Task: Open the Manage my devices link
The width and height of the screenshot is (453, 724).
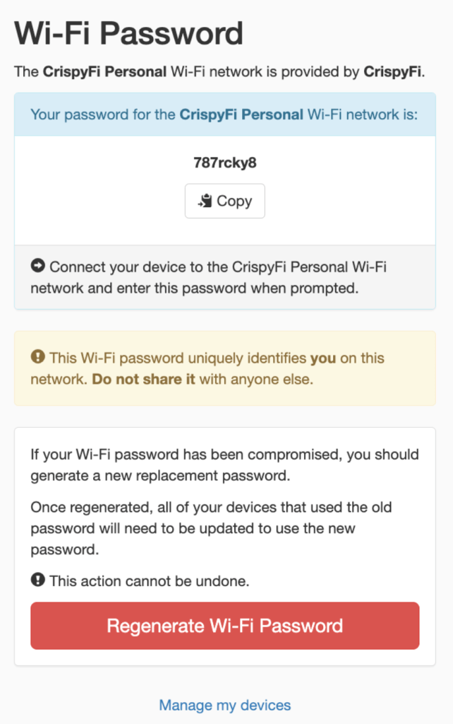Action: pyautogui.click(x=224, y=705)
